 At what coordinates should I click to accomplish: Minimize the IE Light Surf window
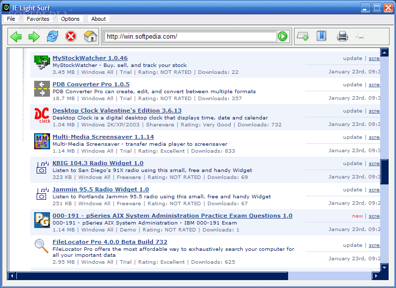pyautogui.click(x=365, y=8)
